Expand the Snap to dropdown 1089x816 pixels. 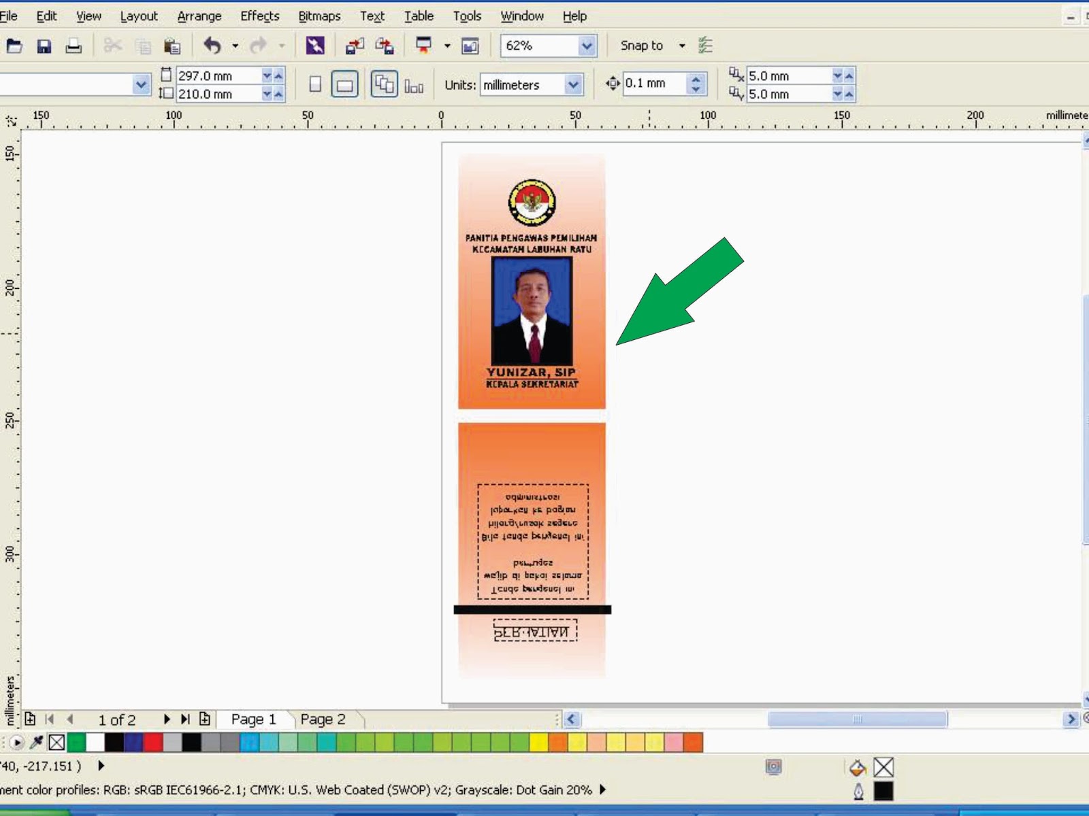tap(681, 46)
